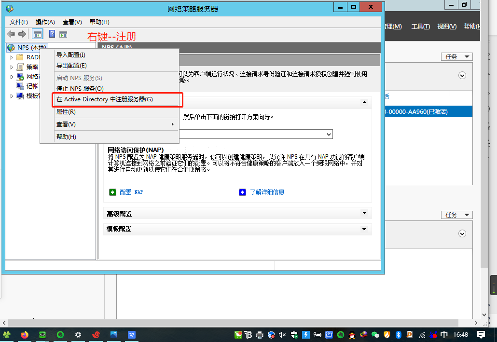The width and height of the screenshot is (497, 342).
Task: Open help via the blue question mark icon
Action: pos(52,34)
